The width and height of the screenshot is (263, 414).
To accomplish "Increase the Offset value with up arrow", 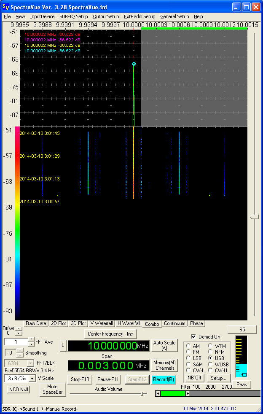I will point(18,329).
